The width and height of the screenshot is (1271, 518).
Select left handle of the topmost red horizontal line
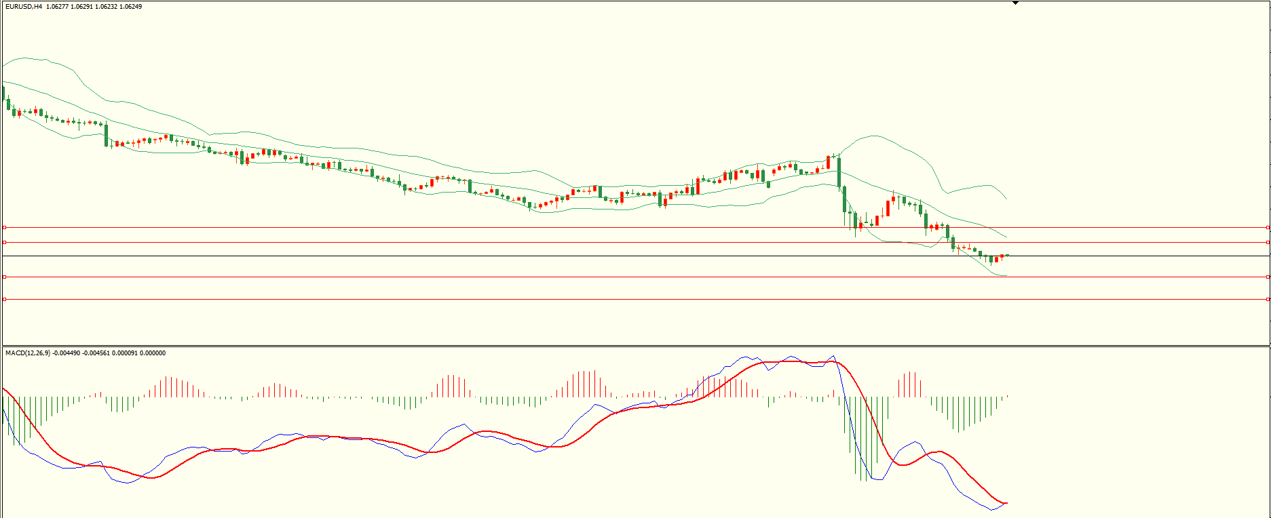[4, 228]
